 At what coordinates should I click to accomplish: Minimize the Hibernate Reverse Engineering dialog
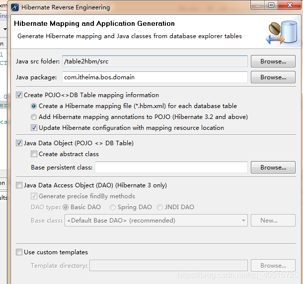(x=258, y=5)
